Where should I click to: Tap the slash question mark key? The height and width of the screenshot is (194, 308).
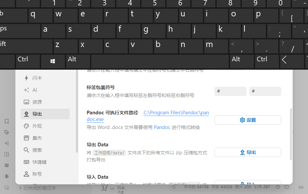tap(291, 46)
